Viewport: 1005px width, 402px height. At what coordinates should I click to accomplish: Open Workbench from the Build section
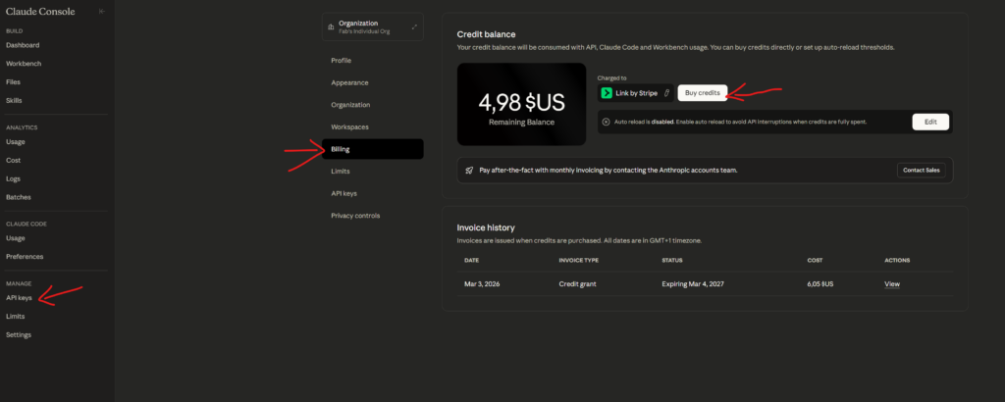pyautogui.click(x=24, y=64)
